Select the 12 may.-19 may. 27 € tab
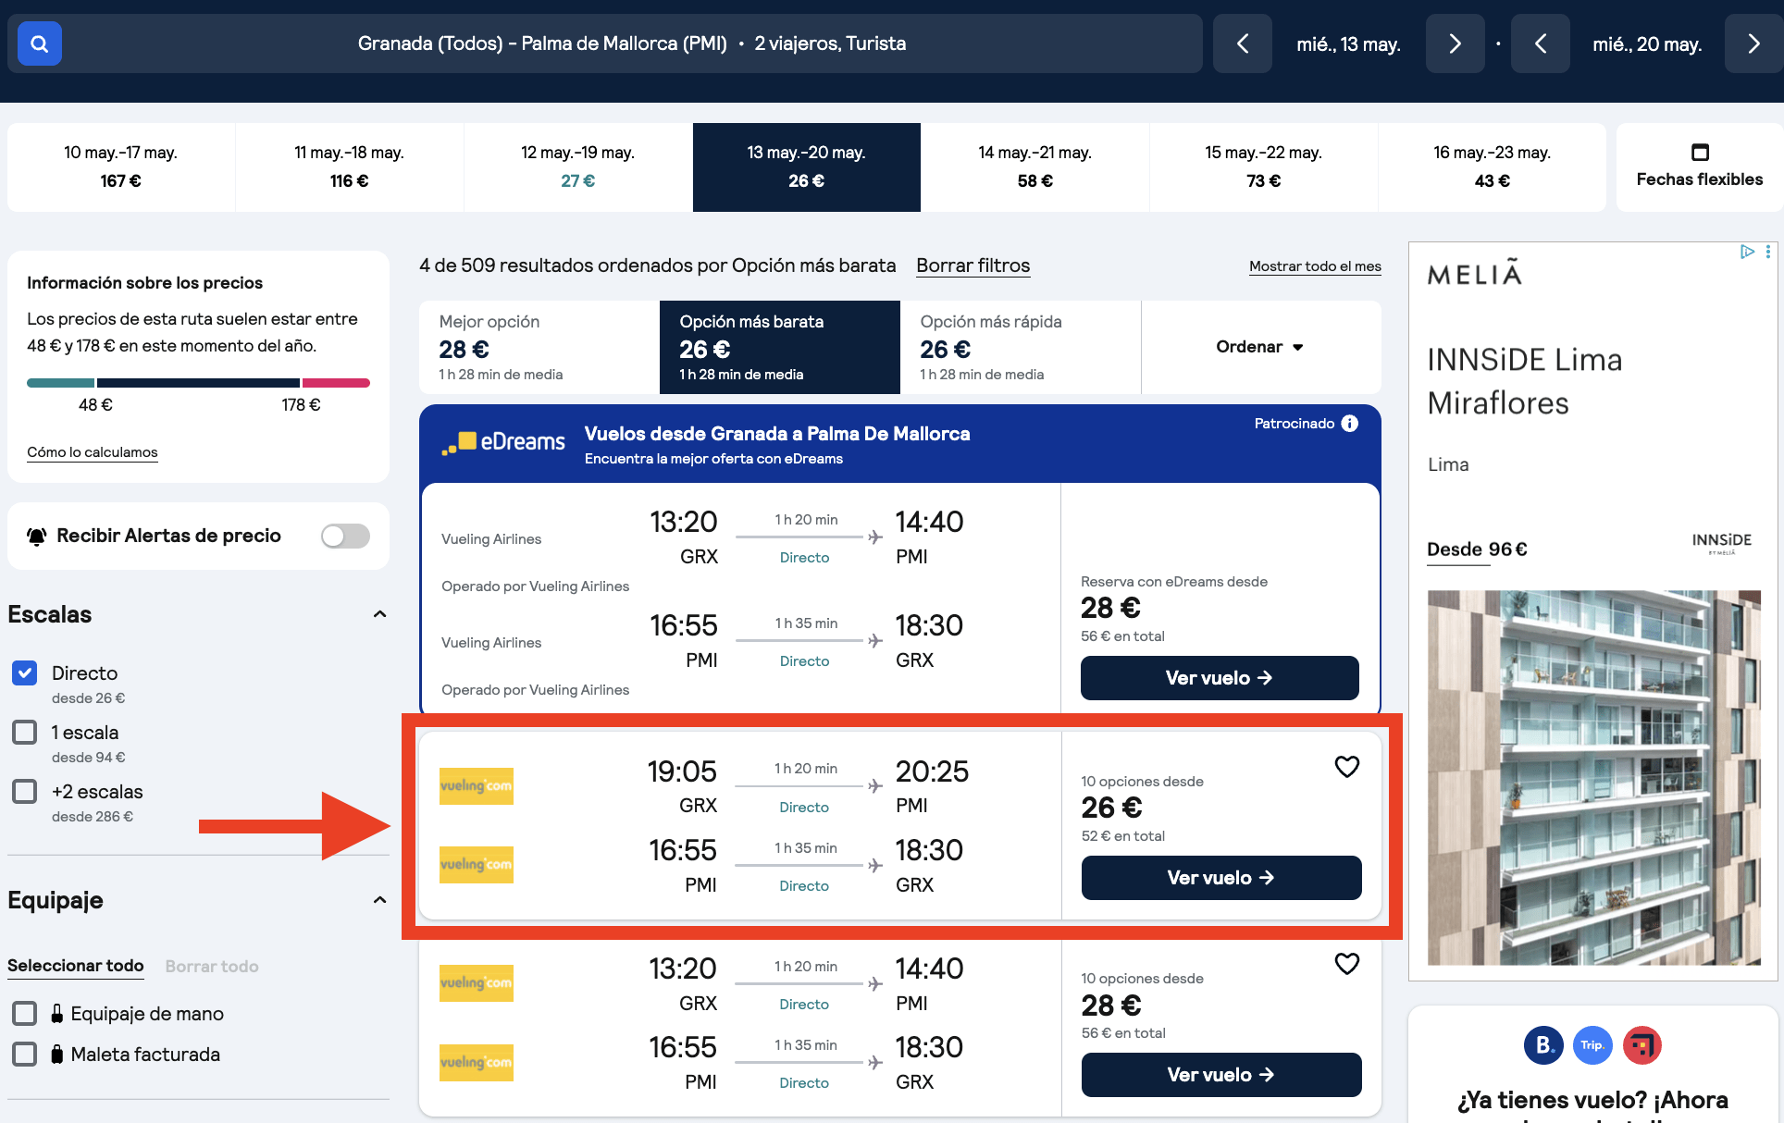Image resolution: width=1784 pixels, height=1123 pixels. tap(578, 167)
